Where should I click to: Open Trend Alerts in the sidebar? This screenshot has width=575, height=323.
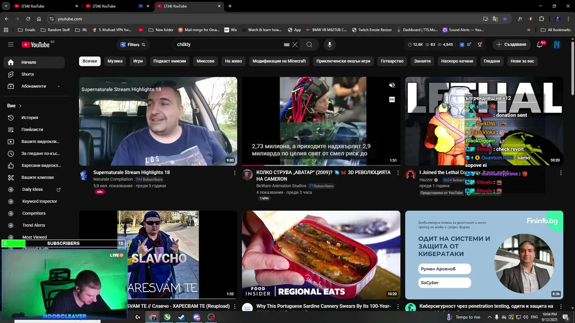[34, 225]
